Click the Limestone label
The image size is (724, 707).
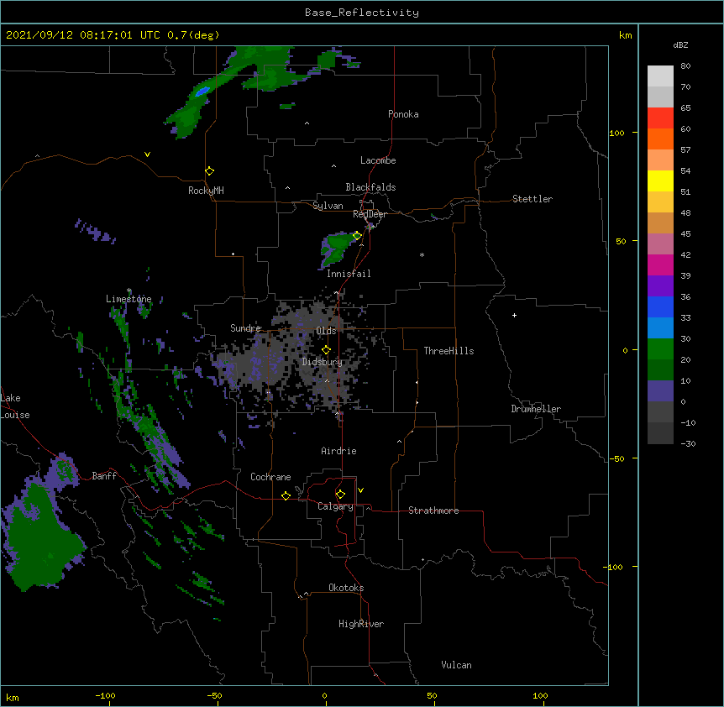[x=129, y=299]
